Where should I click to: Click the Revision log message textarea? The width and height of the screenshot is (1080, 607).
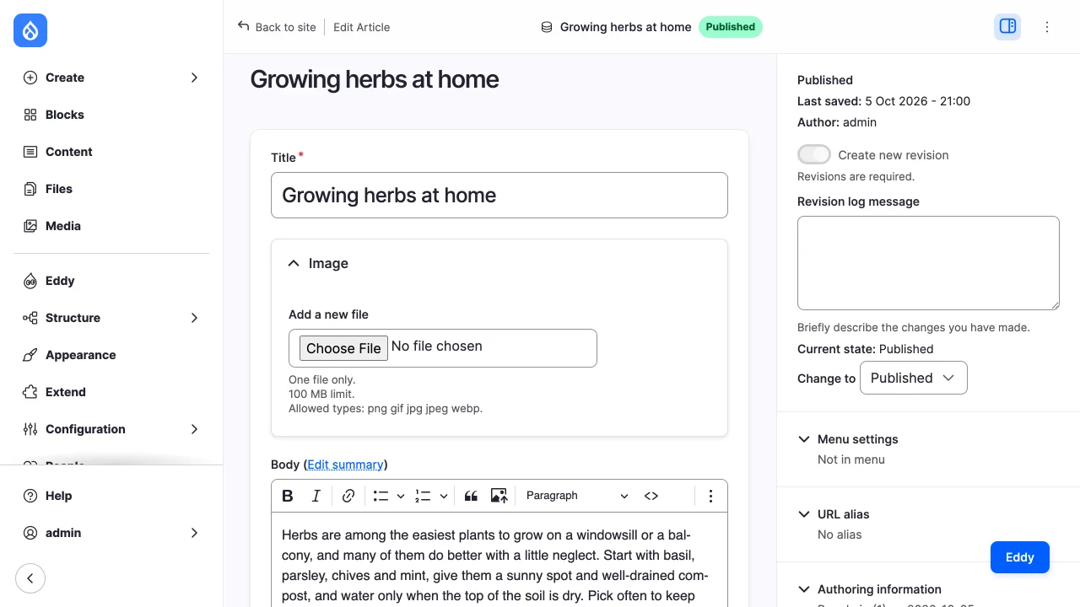click(928, 263)
